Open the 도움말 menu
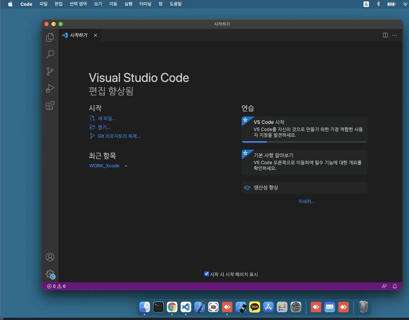Image resolution: width=409 pixels, height=320 pixels. pos(176,4)
